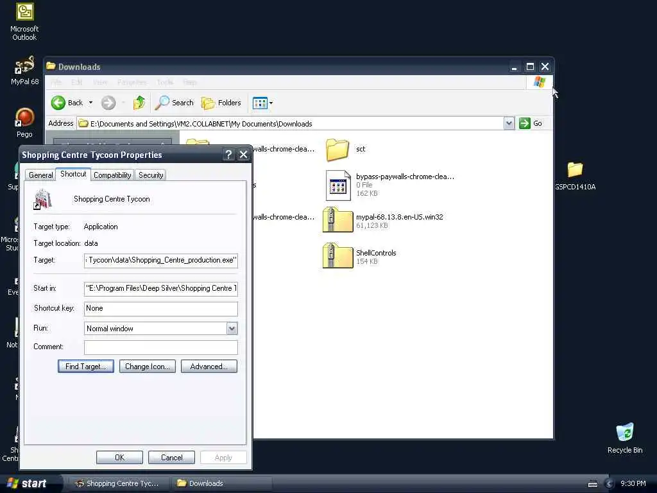Open Recycle Bin on desktop
Image resolution: width=657 pixels, height=493 pixels.
625,438
